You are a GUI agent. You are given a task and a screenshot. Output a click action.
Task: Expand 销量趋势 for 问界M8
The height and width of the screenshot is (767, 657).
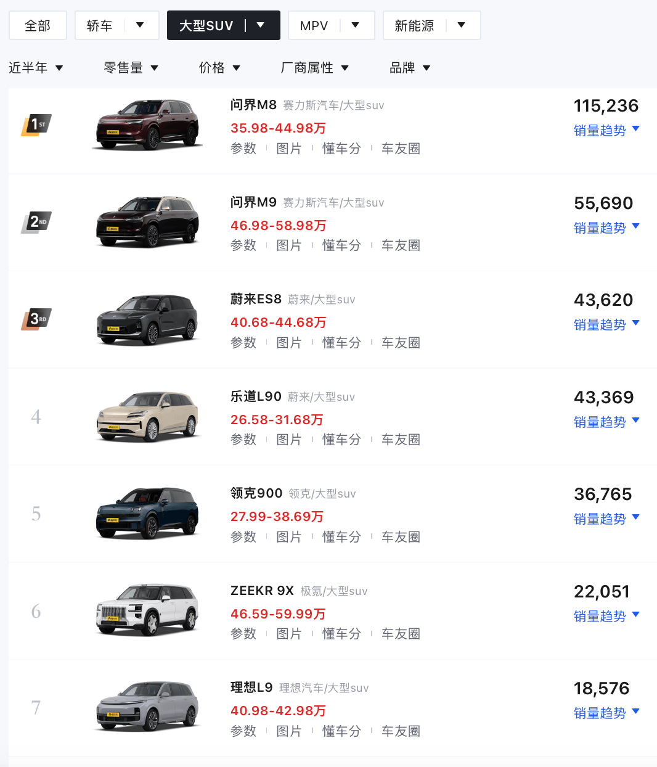[606, 130]
